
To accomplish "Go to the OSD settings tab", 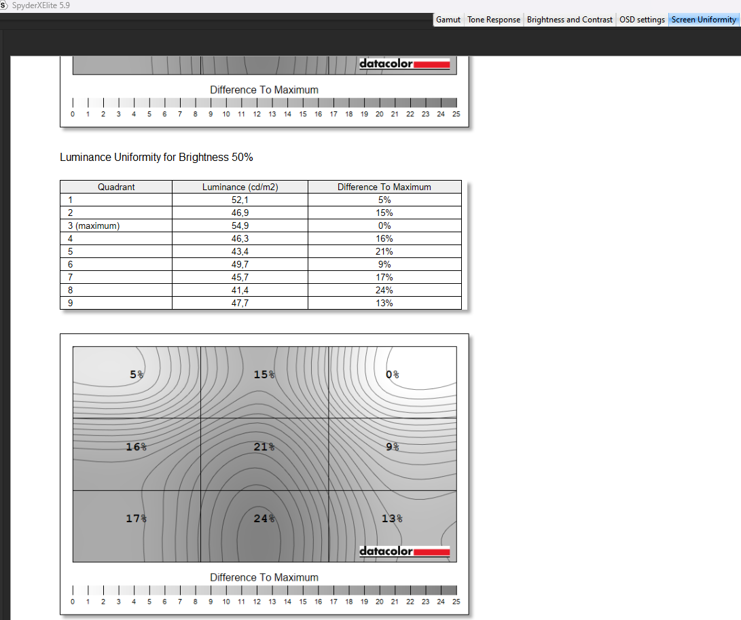I will (x=642, y=20).
